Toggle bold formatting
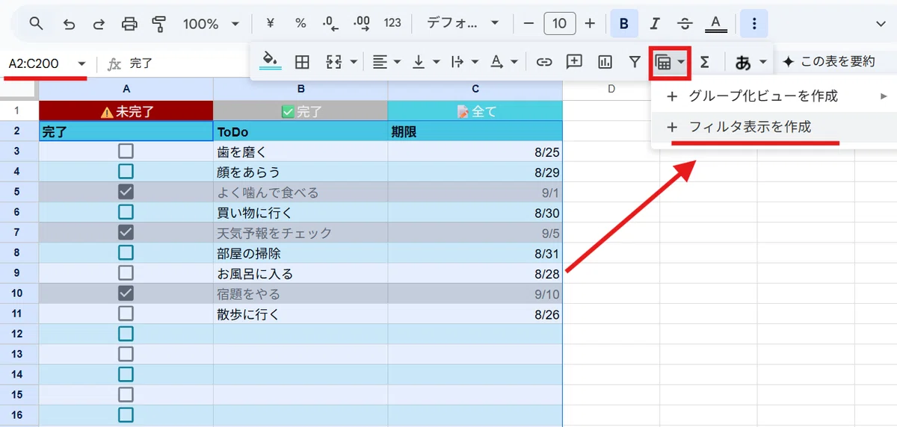 point(624,24)
